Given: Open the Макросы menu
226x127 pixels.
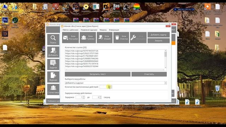Looking at the screenshot, I should pyautogui.click(x=103, y=30).
